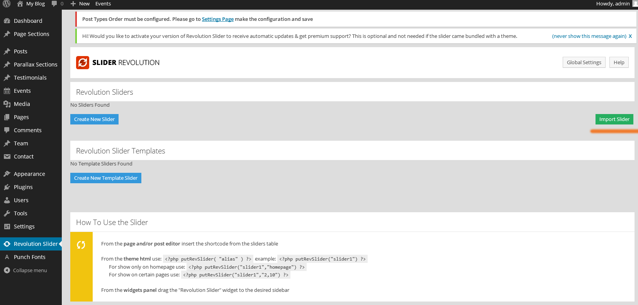Open Global Settings for the slider
The width and height of the screenshot is (638, 305).
584,63
